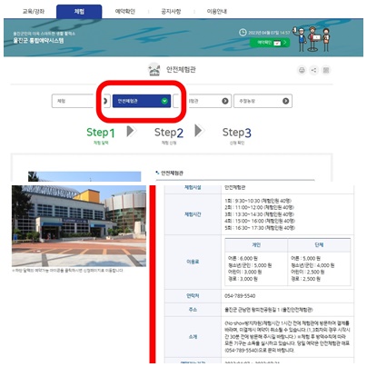Click the 개인 fee column header
Viewport: 367px width, 367px height.
pos(256,244)
